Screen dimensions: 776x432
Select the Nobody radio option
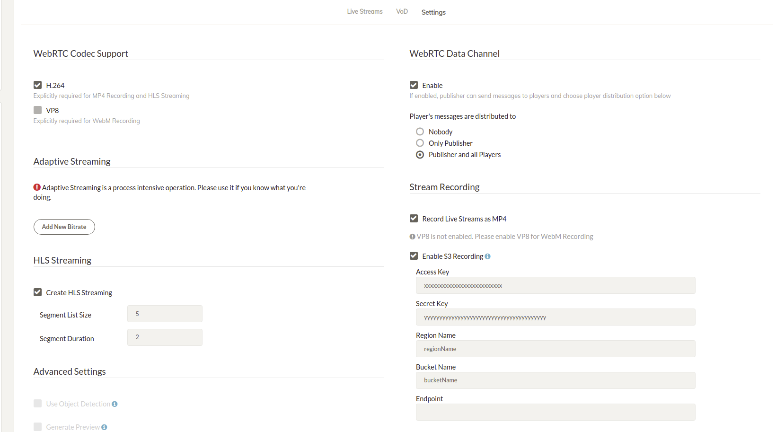point(420,132)
